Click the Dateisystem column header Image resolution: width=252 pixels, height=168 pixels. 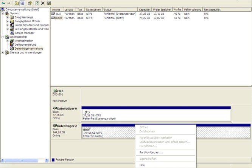click(x=93, y=9)
